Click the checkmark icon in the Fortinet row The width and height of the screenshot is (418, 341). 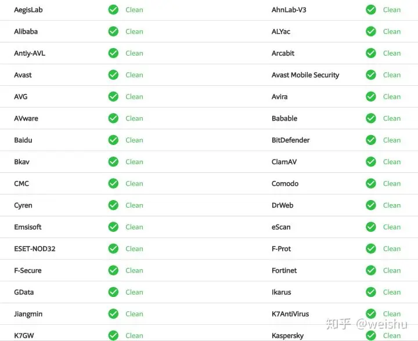(x=371, y=270)
